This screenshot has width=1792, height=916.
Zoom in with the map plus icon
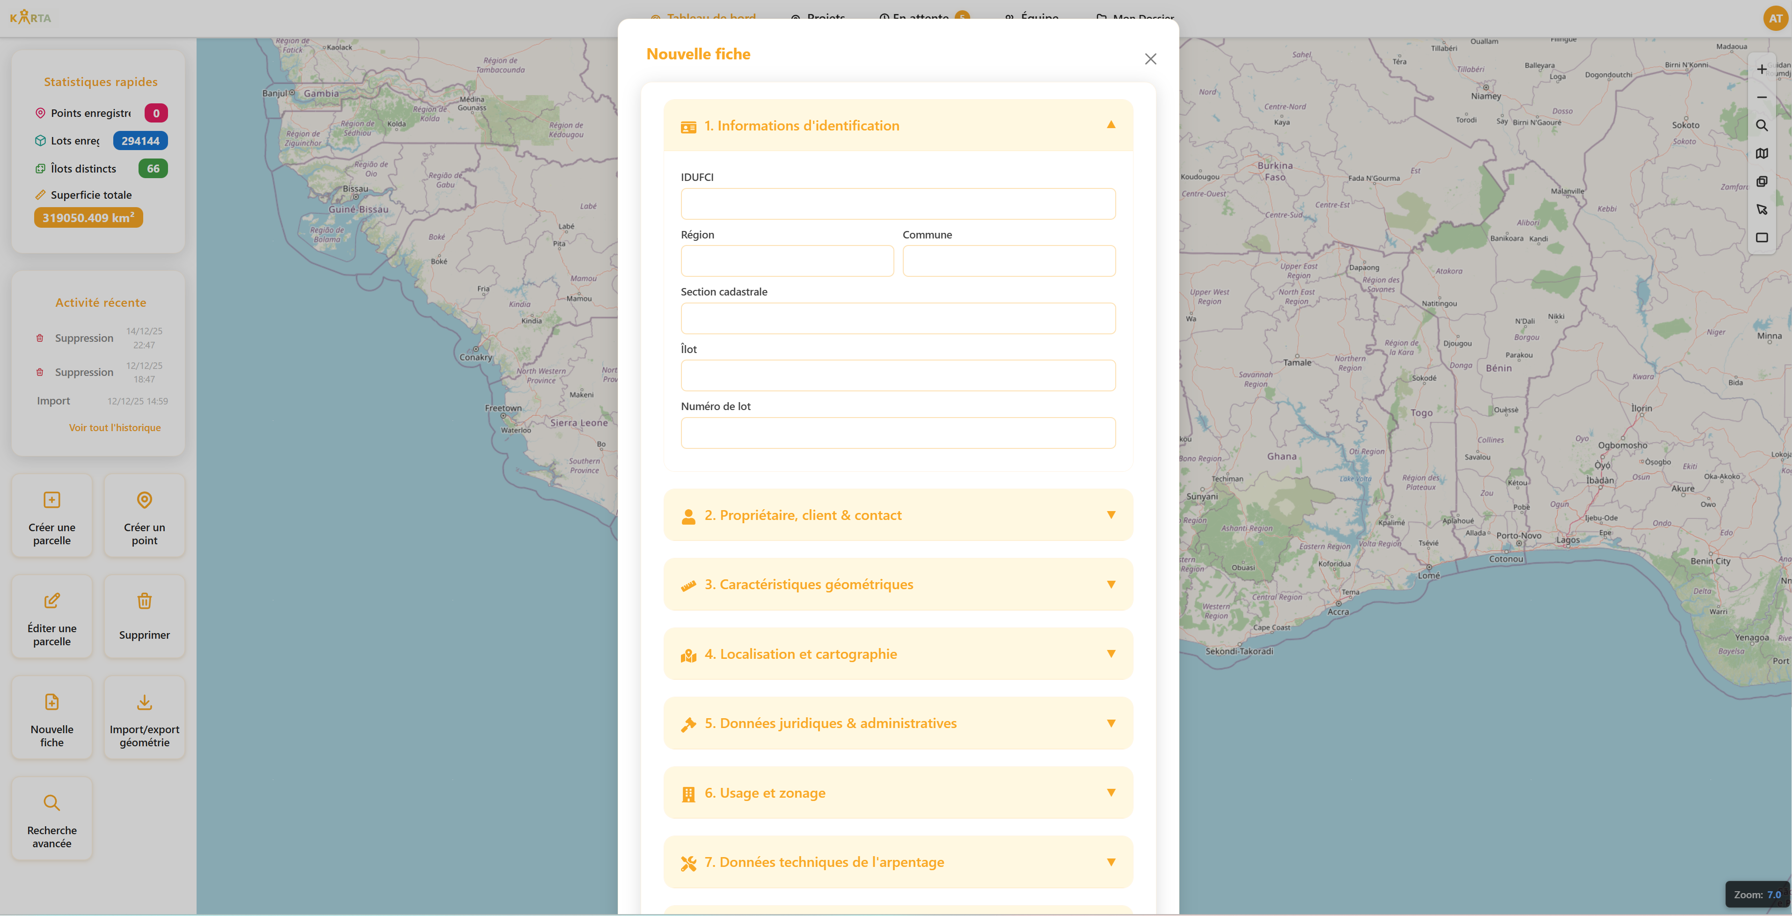(x=1762, y=69)
